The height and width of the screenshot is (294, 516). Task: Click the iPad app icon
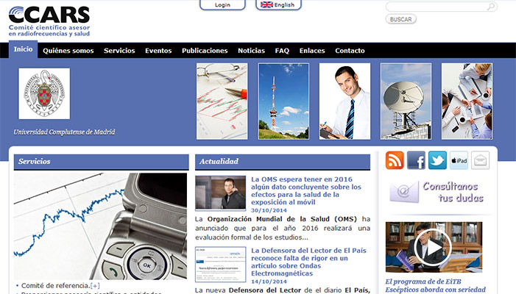pyautogui.click(x=459, y=160)
